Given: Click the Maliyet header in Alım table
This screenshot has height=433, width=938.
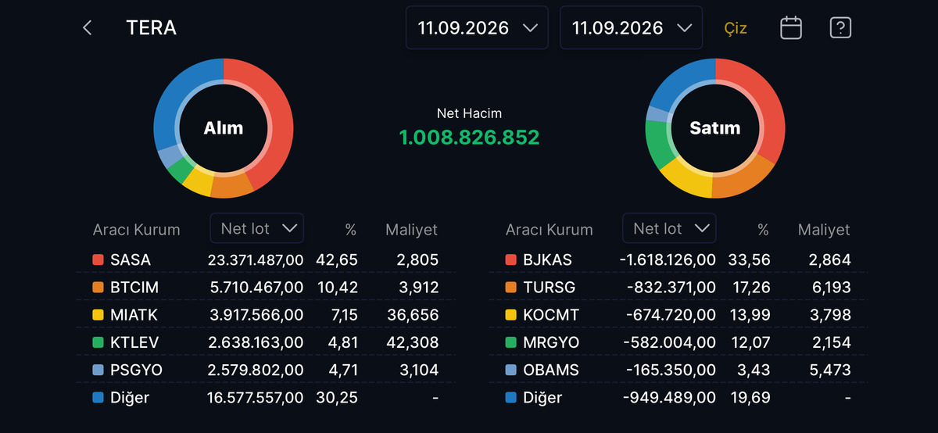Looking at the screenshot, I should pyautogui.click(x=412, y=230).
